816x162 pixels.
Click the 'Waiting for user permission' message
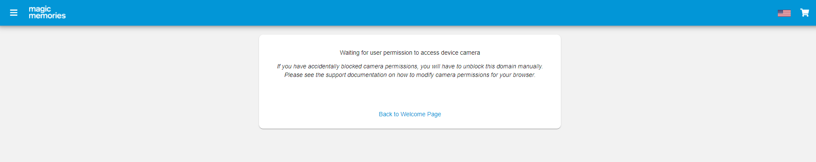tap(410, 53)
